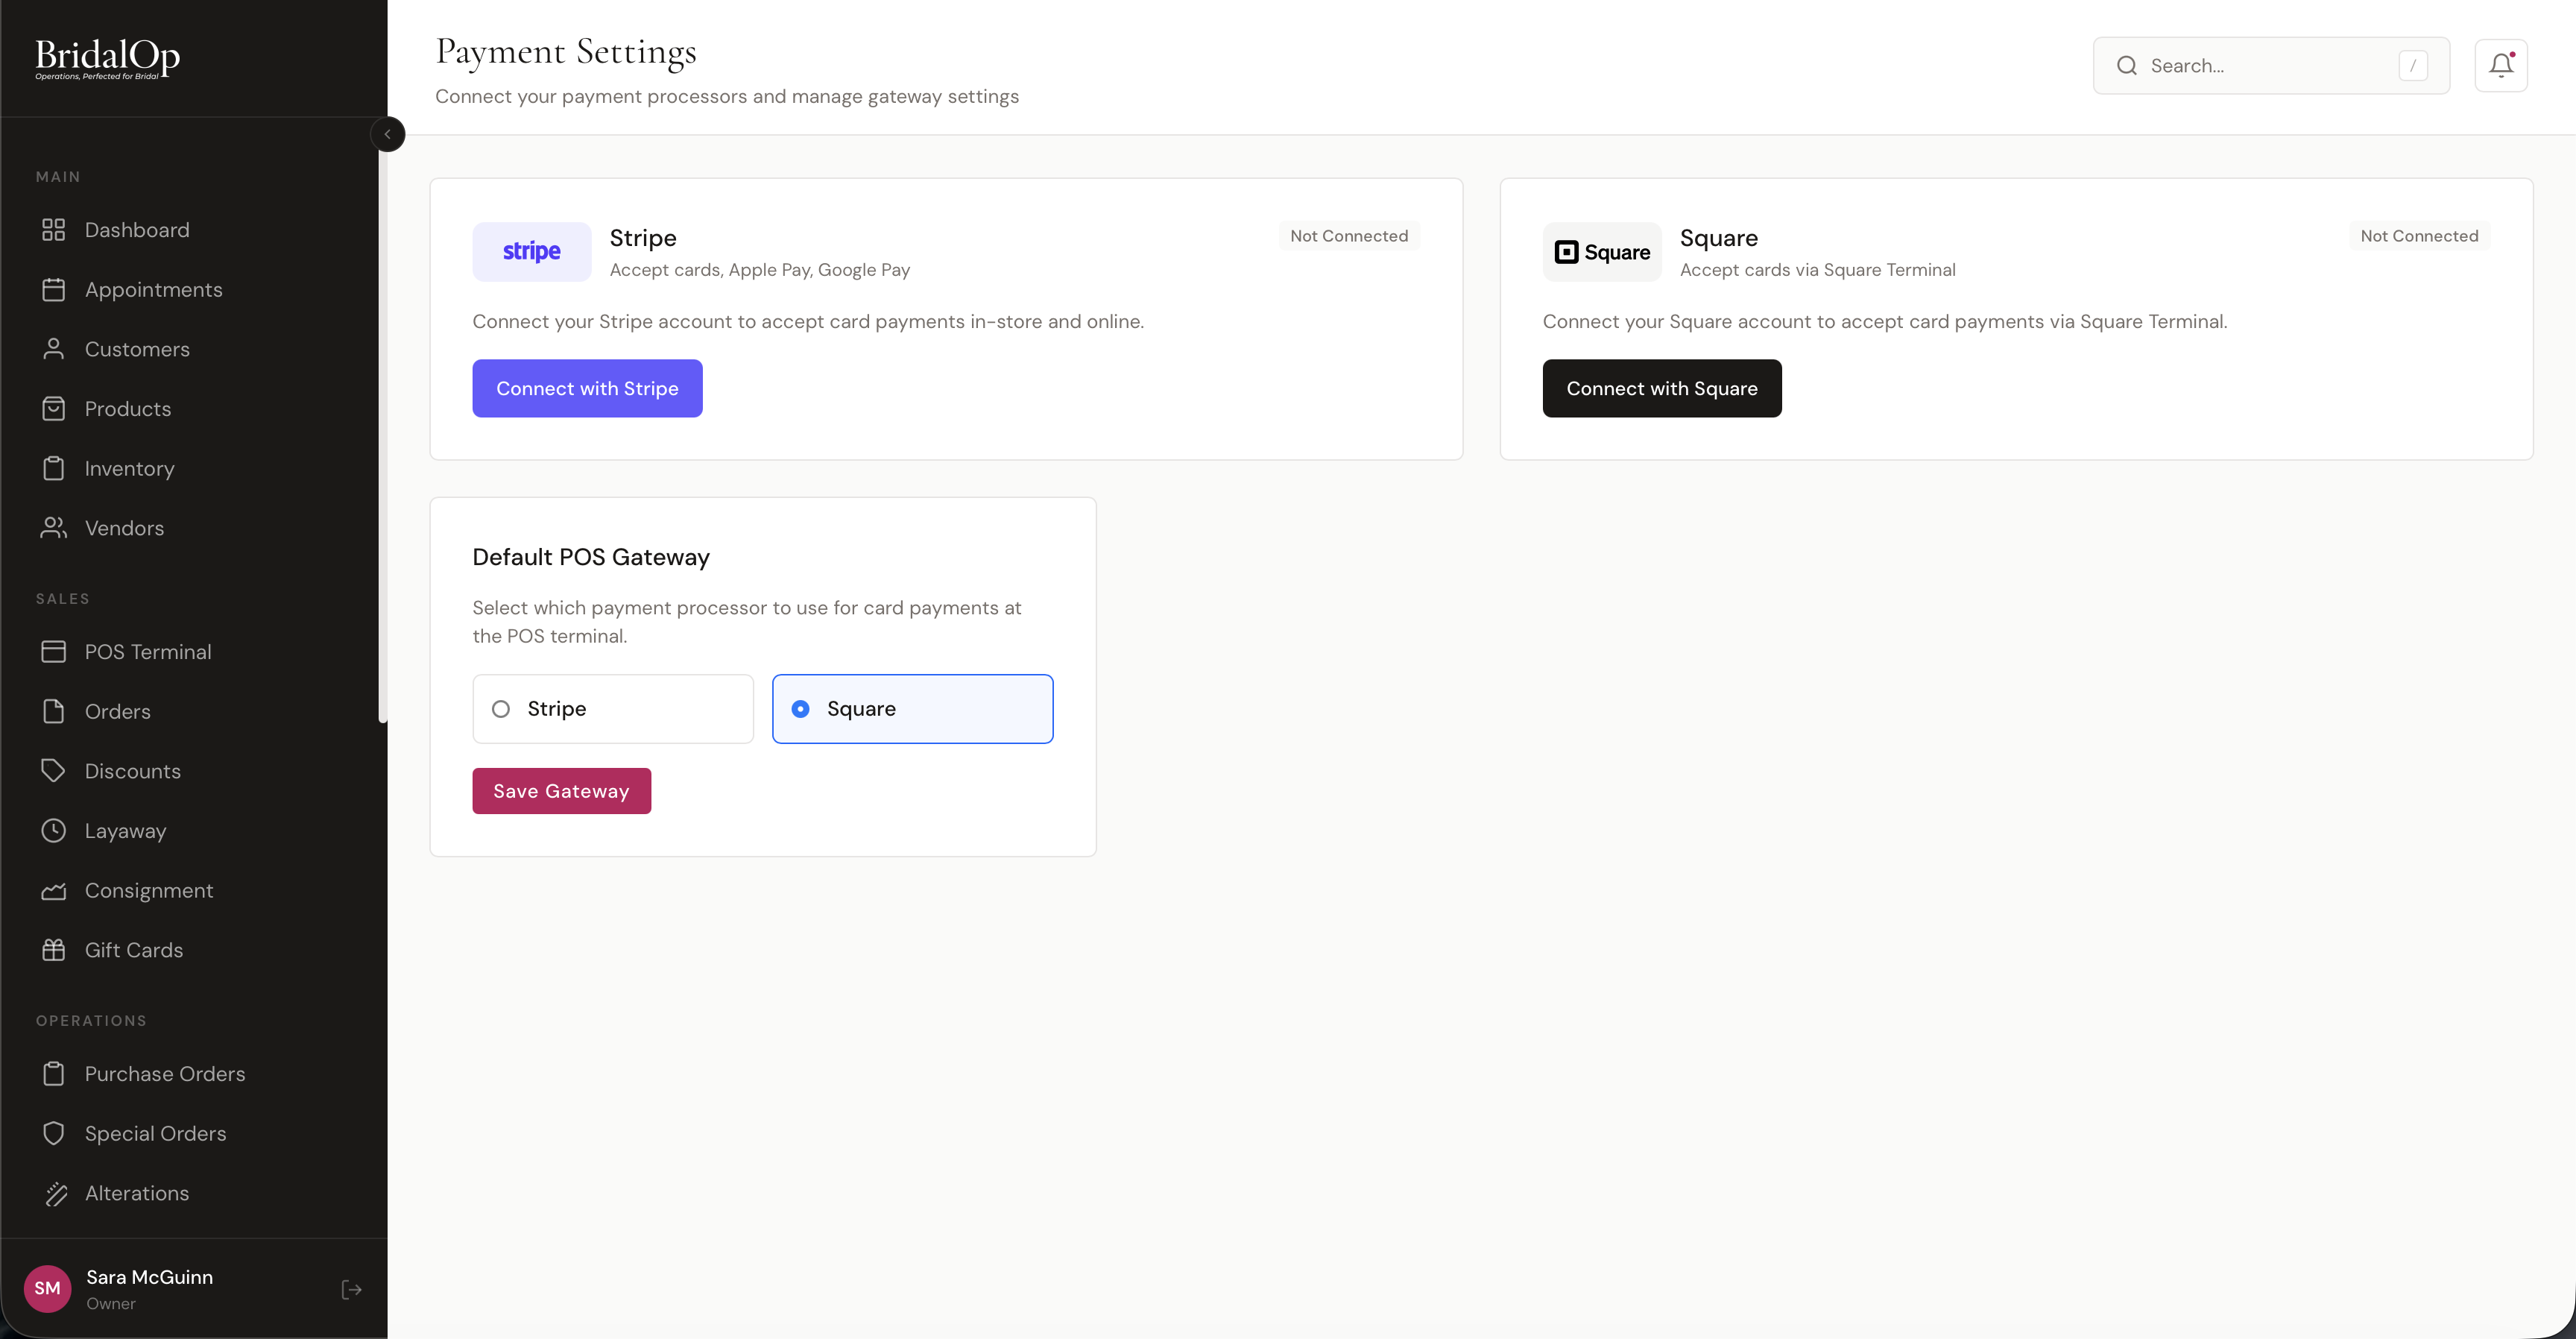
Task: Click the search field at the top
Action: pos(2270,64)
